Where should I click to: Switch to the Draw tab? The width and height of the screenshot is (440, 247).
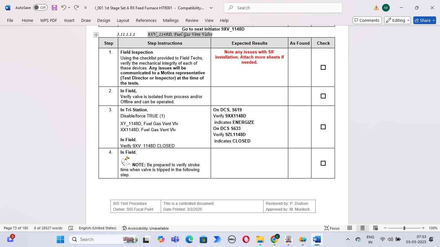click(86, 20)
